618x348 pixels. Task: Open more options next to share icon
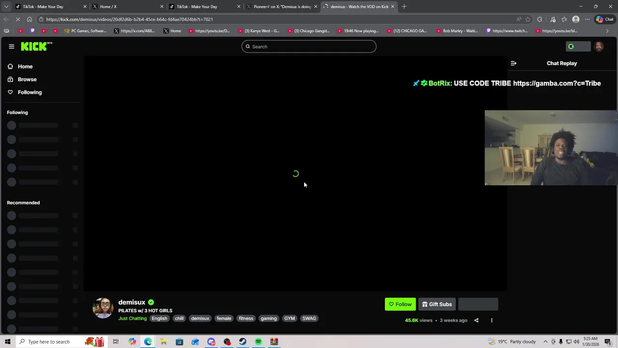click(492, 320)
